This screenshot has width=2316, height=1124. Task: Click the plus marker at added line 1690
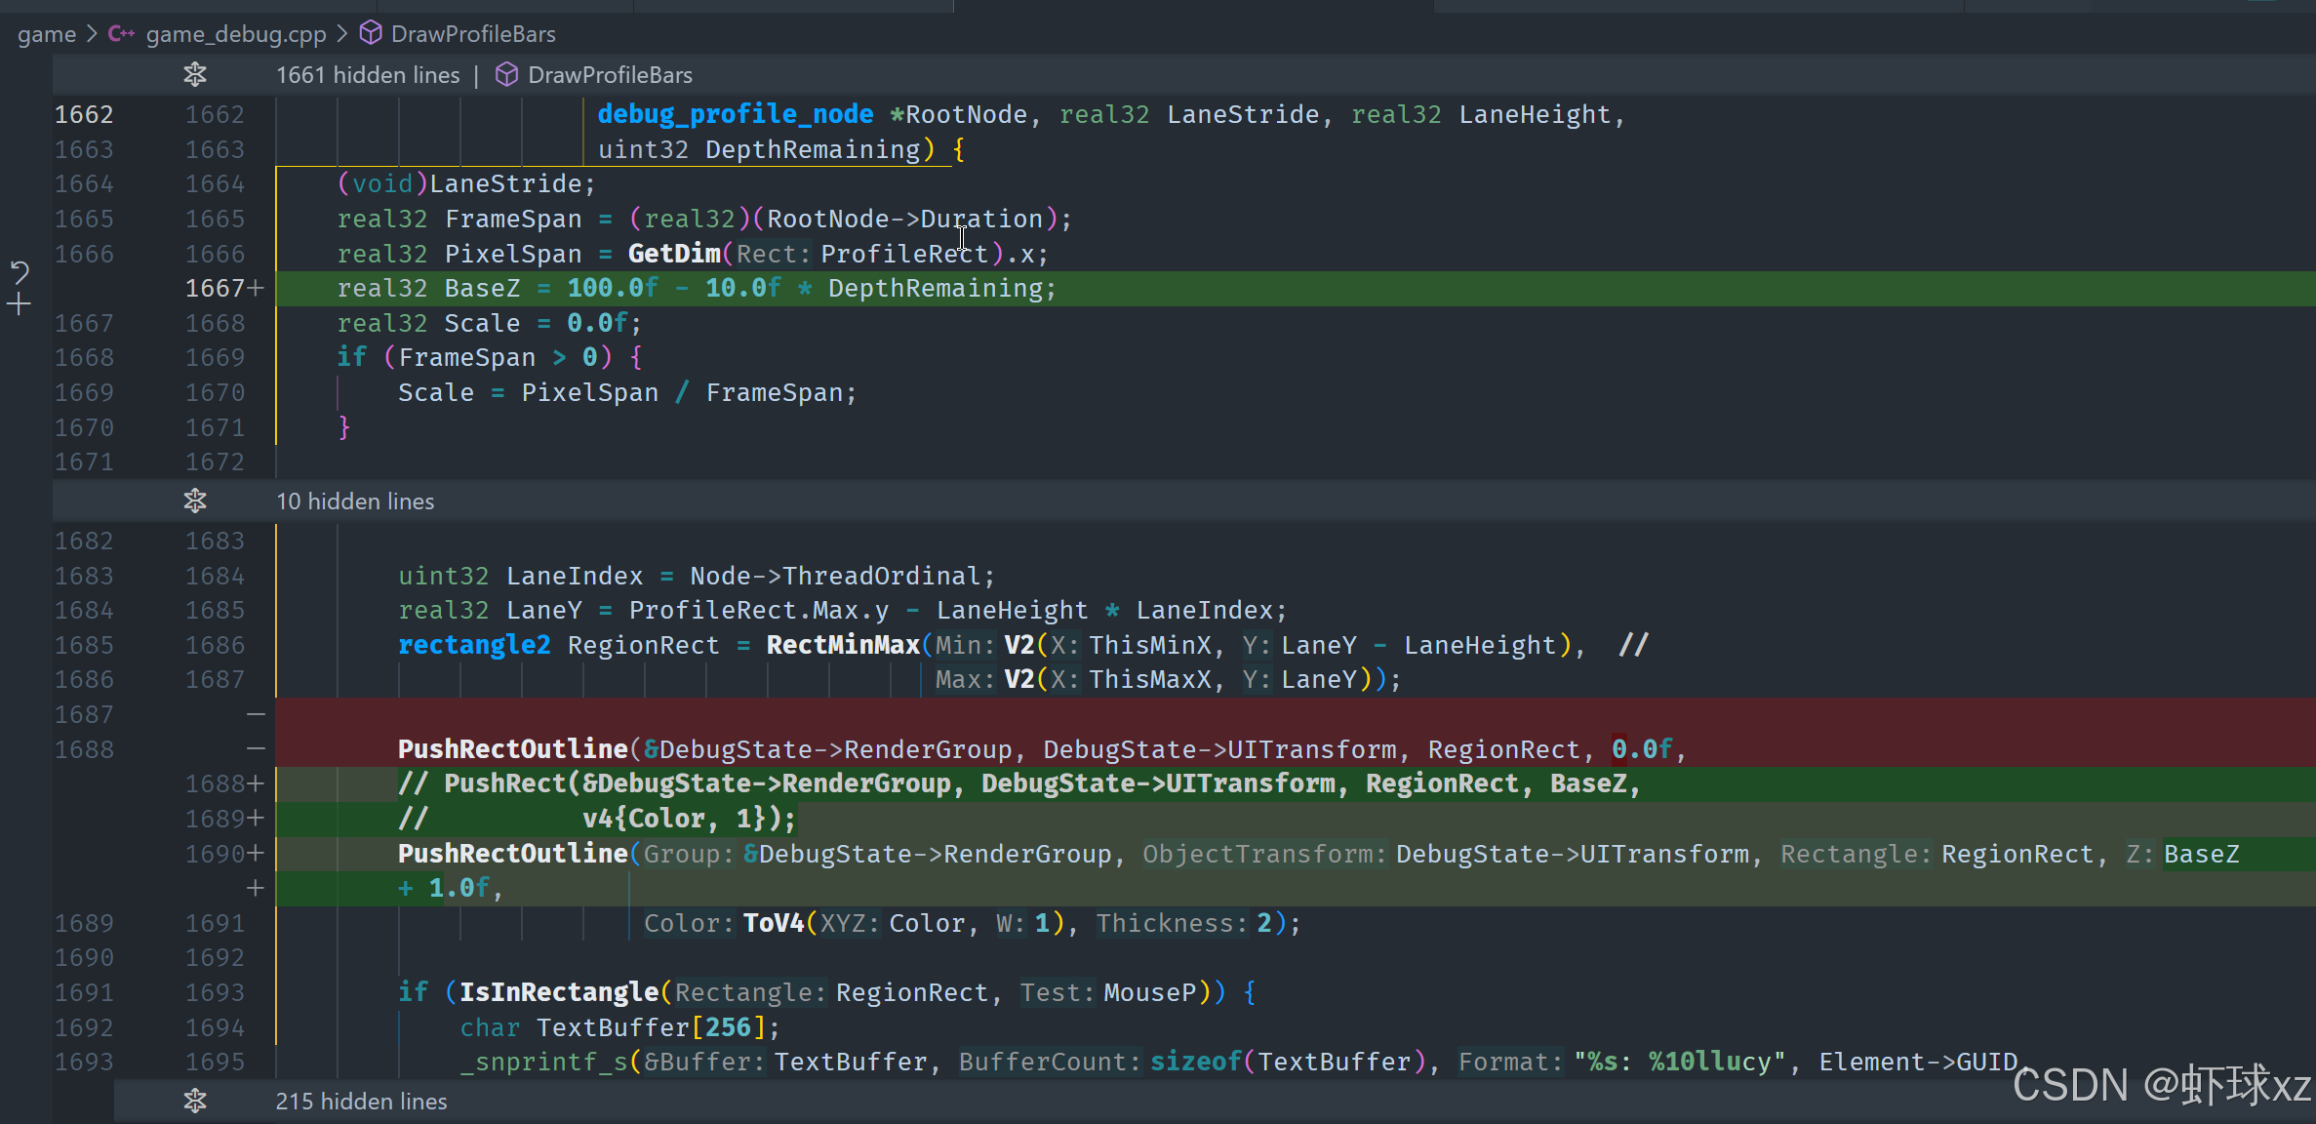click(256, 854)
